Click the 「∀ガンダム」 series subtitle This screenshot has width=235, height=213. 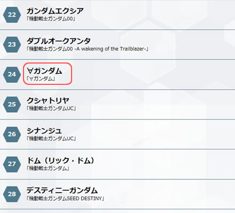click(41, 78)
